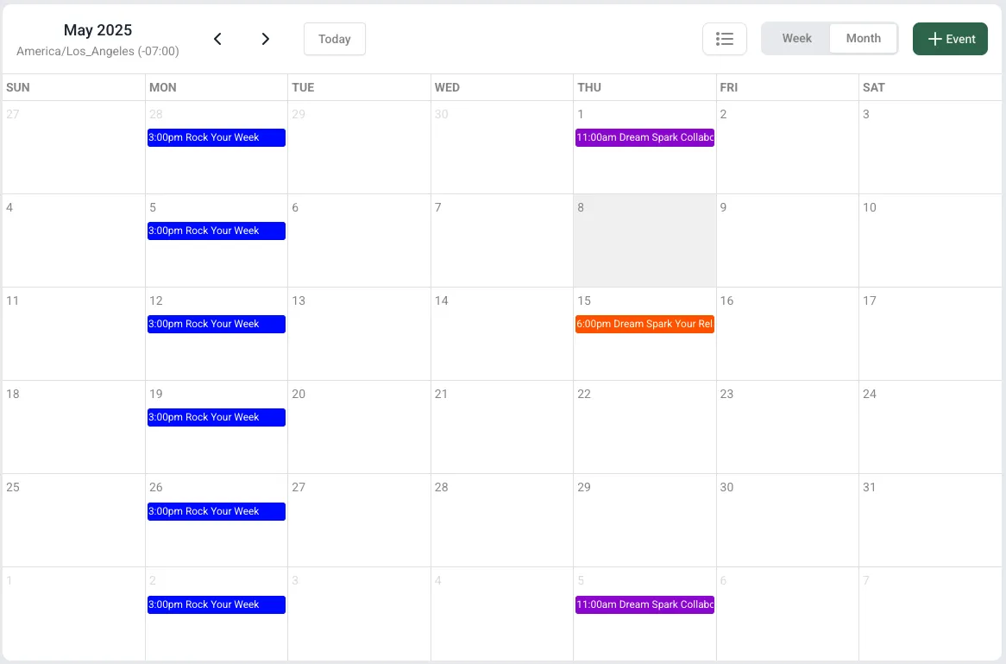Select day 13 Tuesday cell
The image size is (1006, 664).
pos(359,334)
